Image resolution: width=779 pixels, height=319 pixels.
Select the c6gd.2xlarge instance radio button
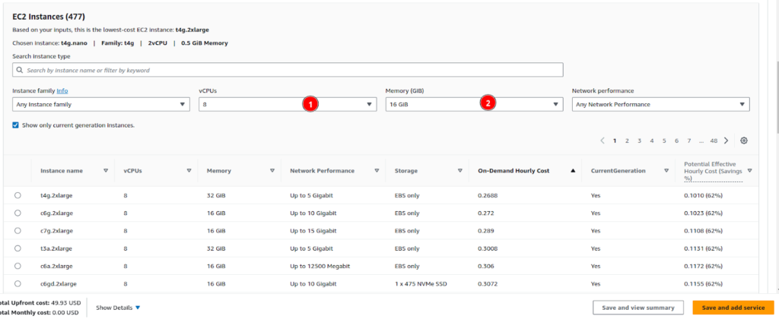click(x=18, y=284)
